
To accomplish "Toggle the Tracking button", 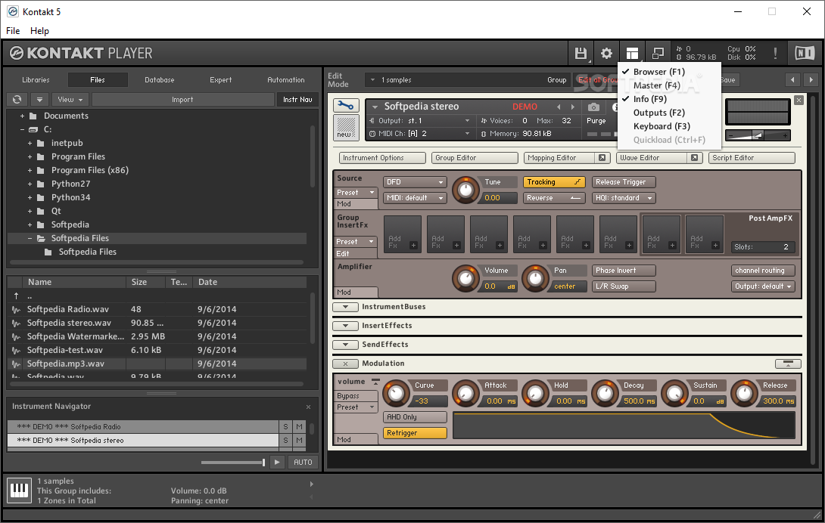I will [554, 182].
